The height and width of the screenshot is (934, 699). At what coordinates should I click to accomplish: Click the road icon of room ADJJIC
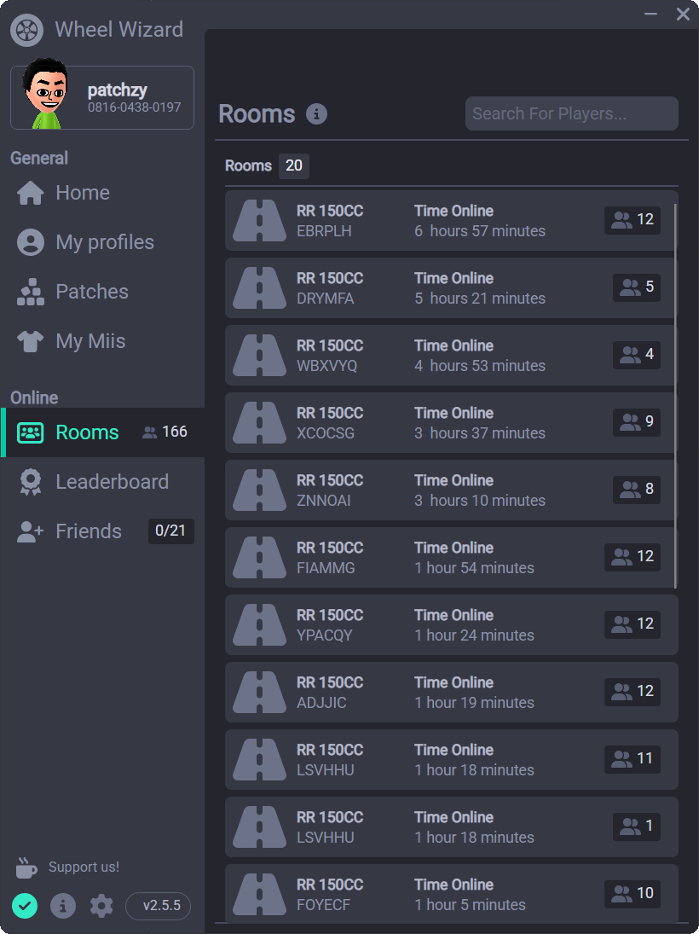click(260, 692)
